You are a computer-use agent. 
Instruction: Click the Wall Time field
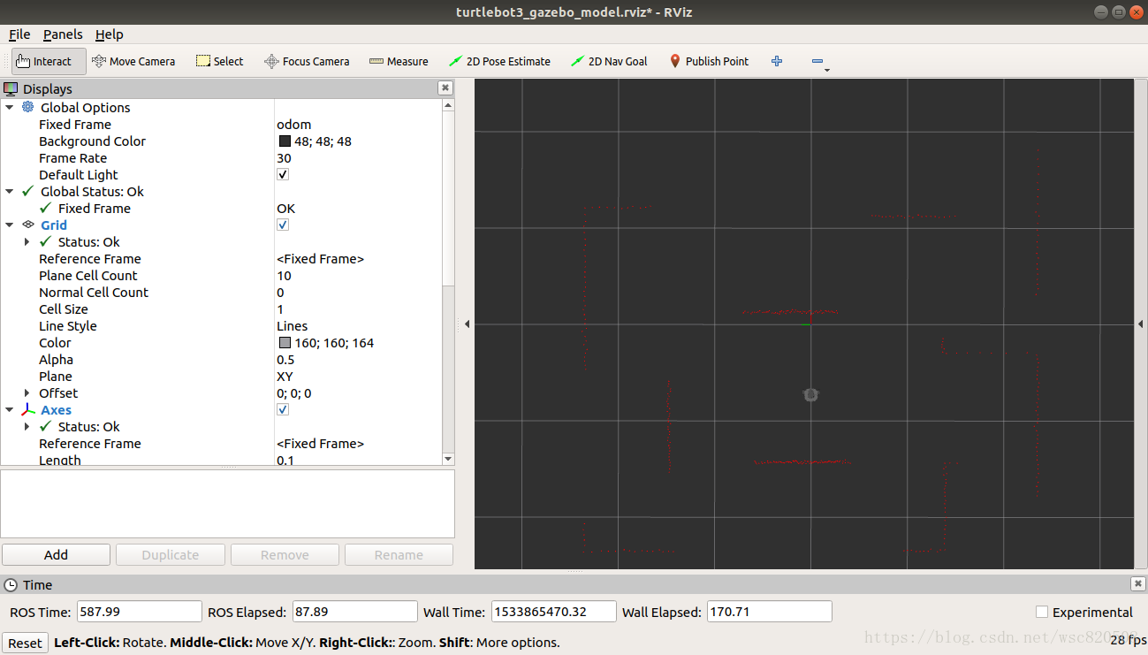point(553,612)
